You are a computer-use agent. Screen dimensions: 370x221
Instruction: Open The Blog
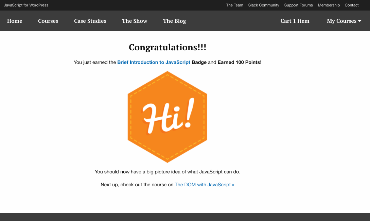(x=174, y=21)
